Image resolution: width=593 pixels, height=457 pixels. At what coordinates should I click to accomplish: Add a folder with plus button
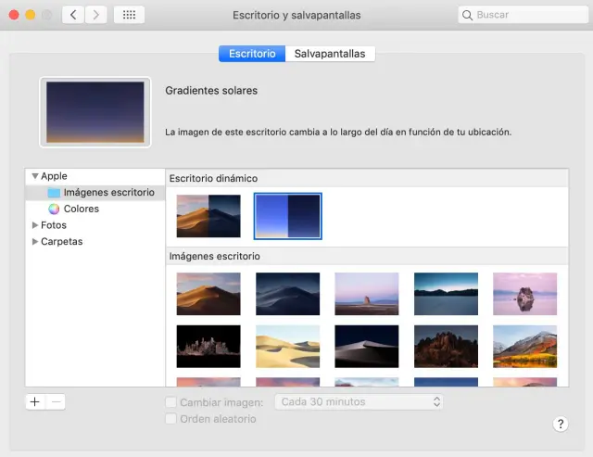pyautogui.click(x=35, y=401)
